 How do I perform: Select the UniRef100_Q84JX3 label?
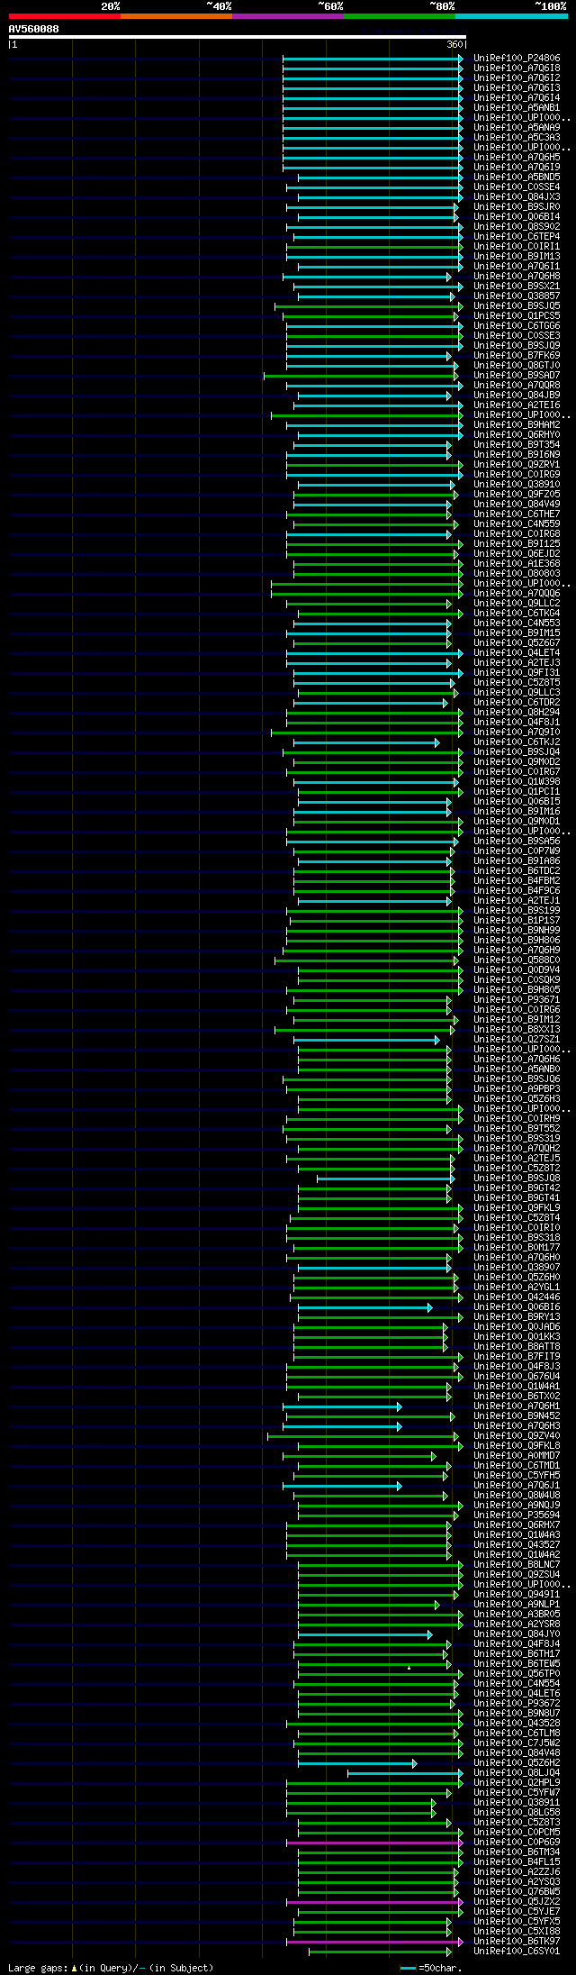517,197
